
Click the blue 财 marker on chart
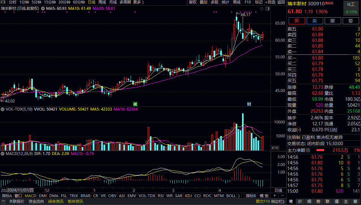[x=249, y=104]
